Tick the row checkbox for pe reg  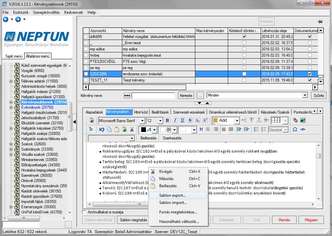[86, 68]
